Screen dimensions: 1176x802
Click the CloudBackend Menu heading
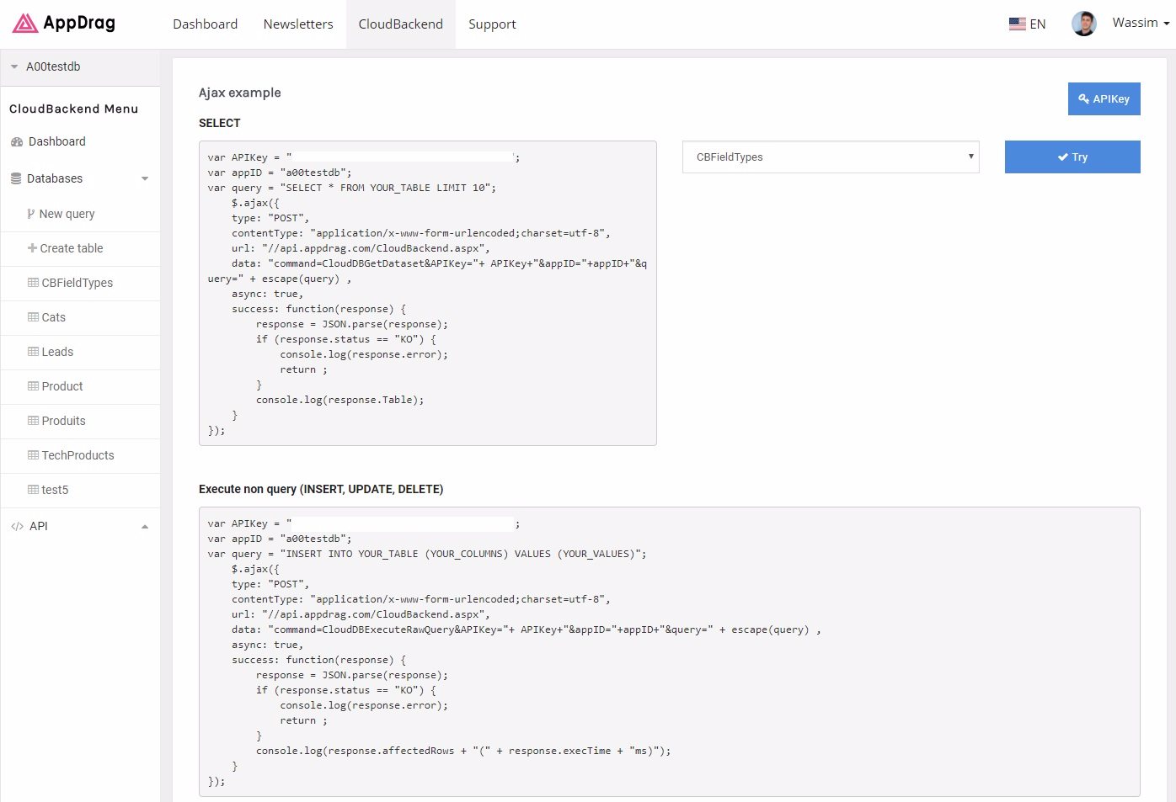point(74,109)
